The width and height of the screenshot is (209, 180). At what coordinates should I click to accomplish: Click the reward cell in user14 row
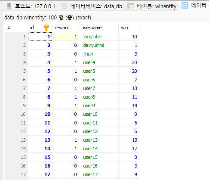click(65, 149)
